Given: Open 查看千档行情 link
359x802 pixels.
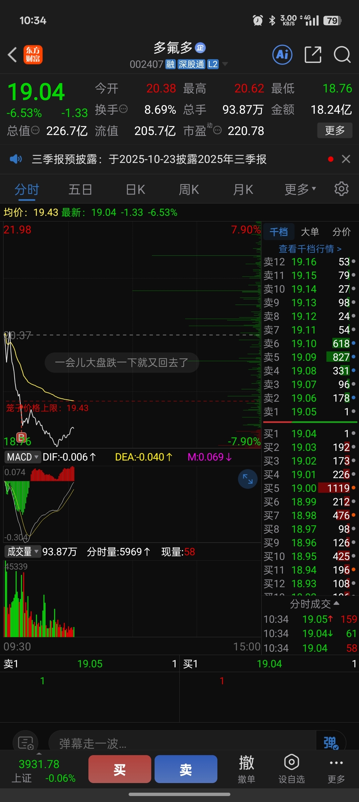Looking at the screenshot, I should coord(310,249).
